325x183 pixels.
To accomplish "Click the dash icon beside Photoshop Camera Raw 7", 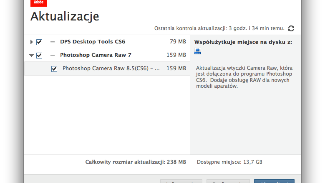I will pyautogui.click(x=53, y=55).
